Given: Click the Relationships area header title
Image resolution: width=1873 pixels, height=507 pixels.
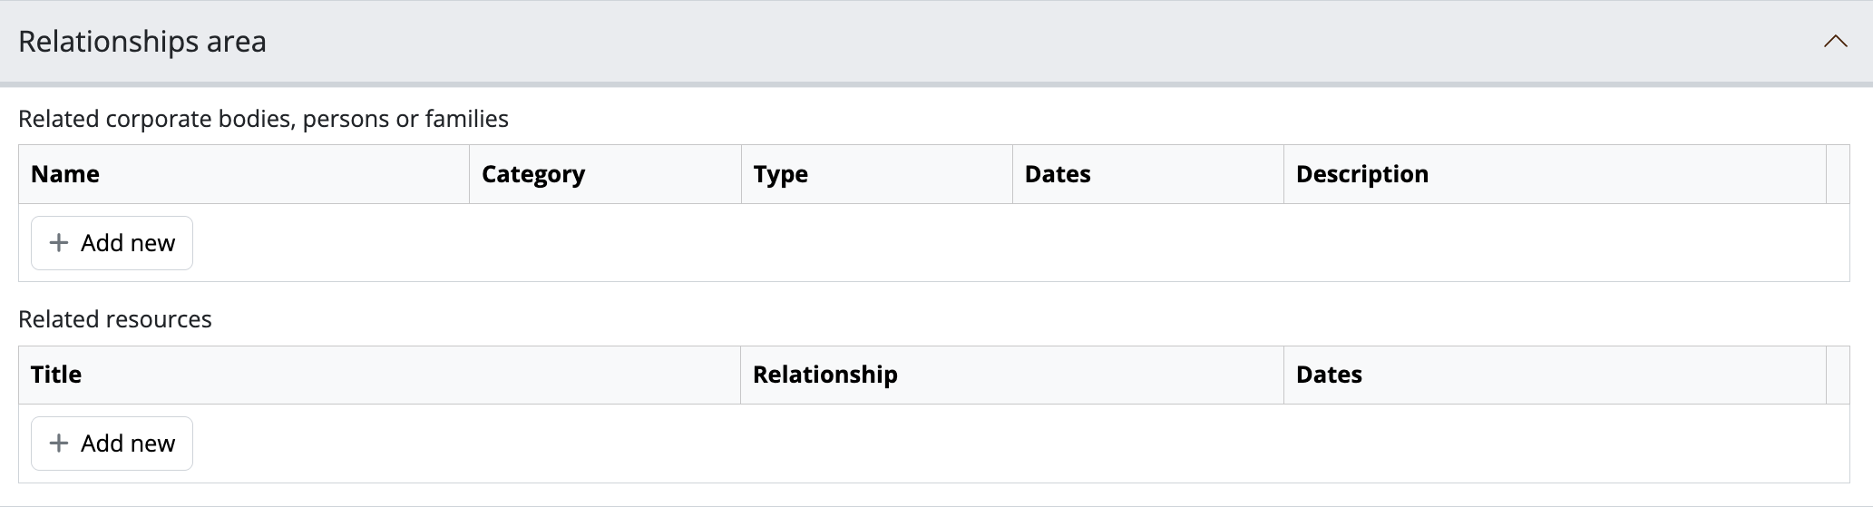Looking at the screenshot, I should (x=142, y=42).
